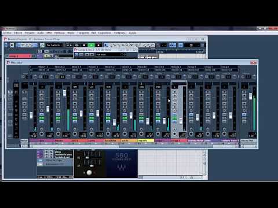Click the Activate Project button in project toolbar
The width and height of the screenshot is (278, 208).
coord(6,45)
